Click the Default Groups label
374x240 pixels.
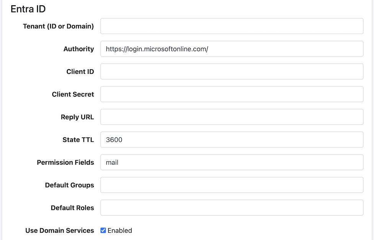pyautogui.click(x=69, y=185)
